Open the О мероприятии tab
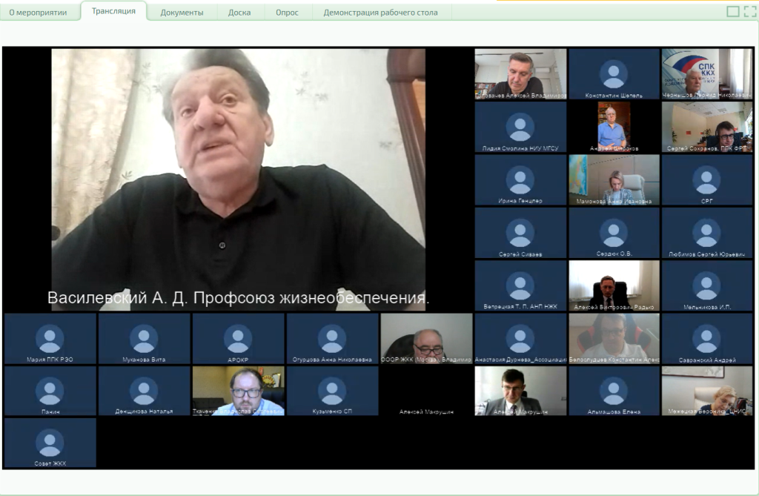Viewport: 759px width, 496px height. tap(38, 13)
